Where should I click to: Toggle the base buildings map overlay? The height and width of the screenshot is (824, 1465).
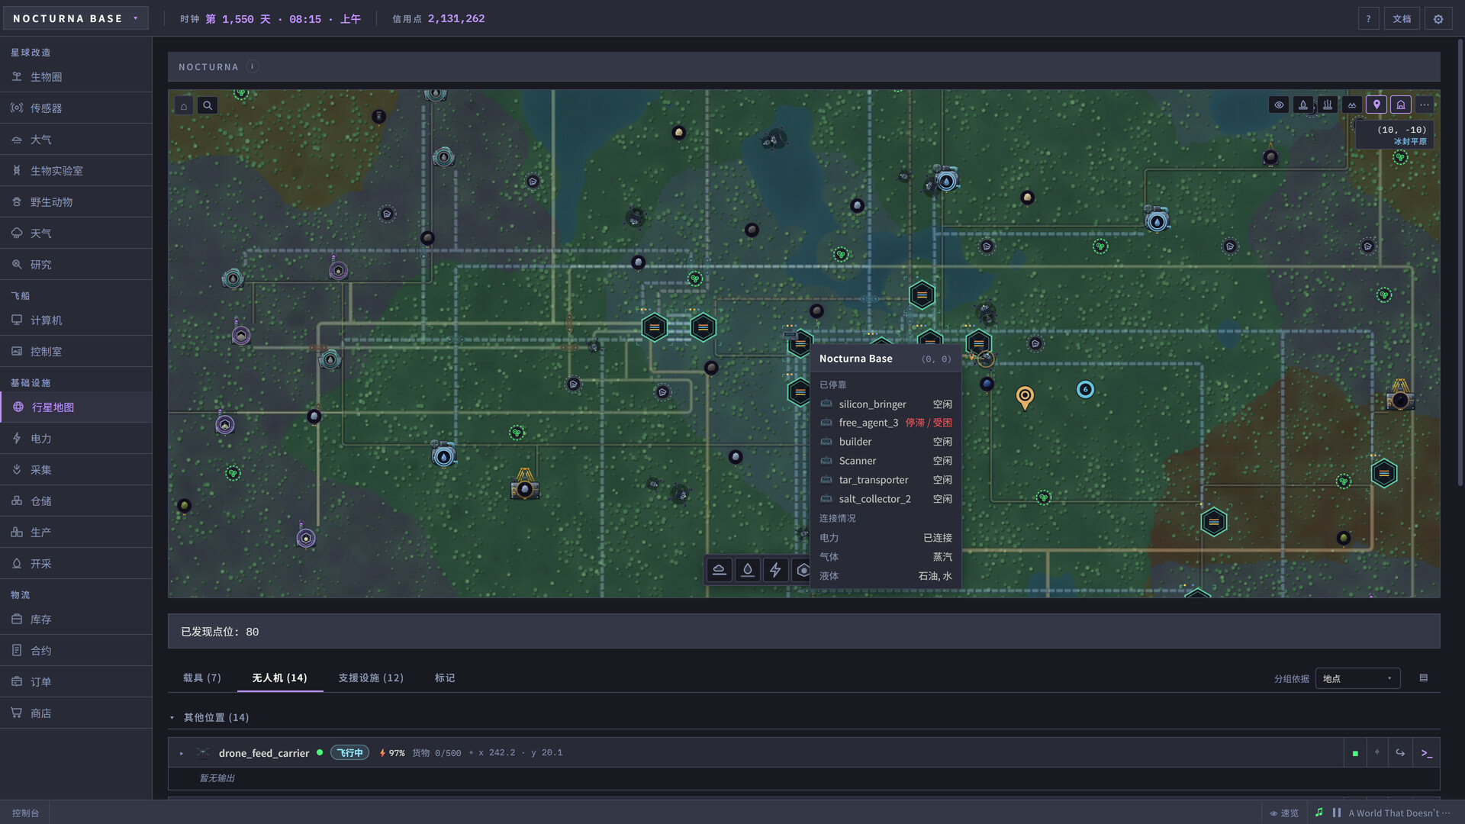[x=1401, y=105]
